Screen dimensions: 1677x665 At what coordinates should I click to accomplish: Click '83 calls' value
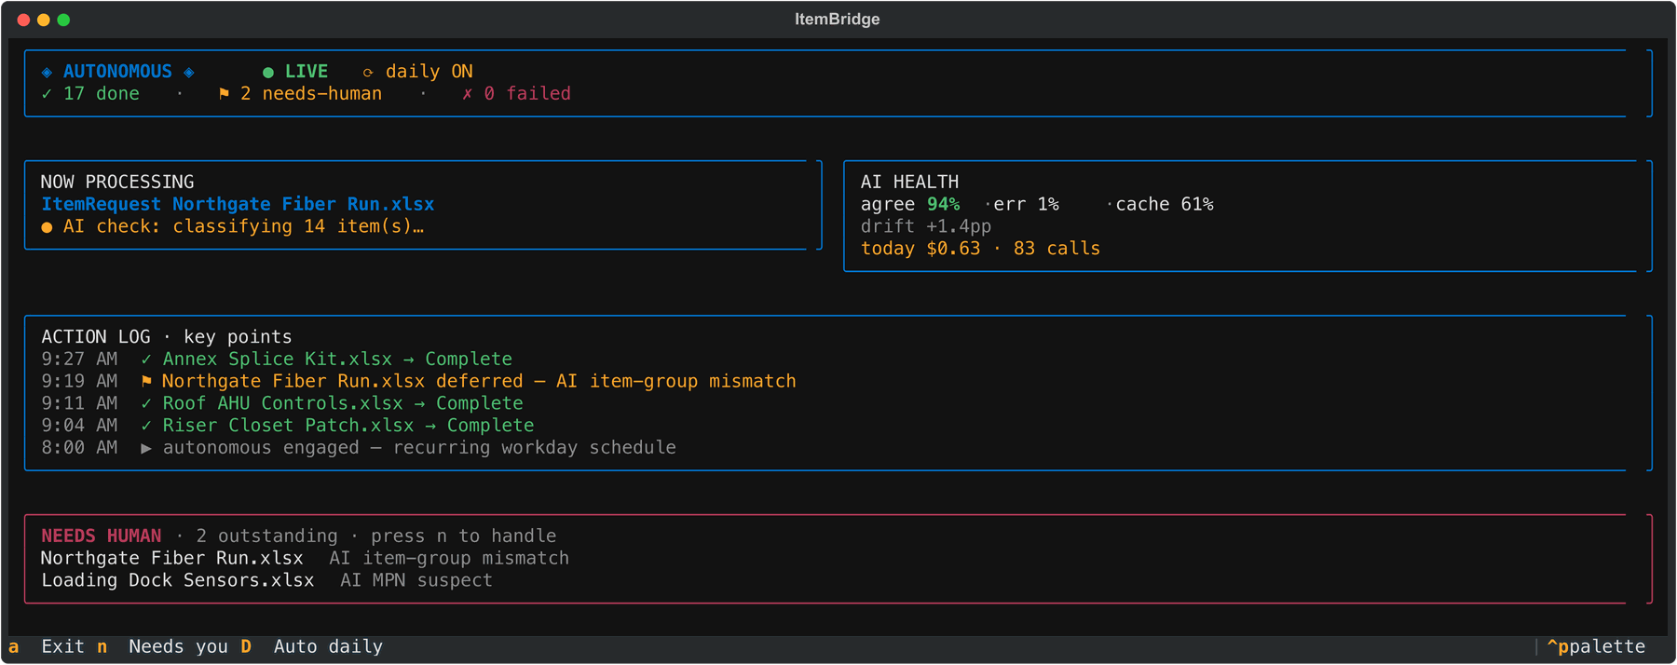(x=1057, y=249)
